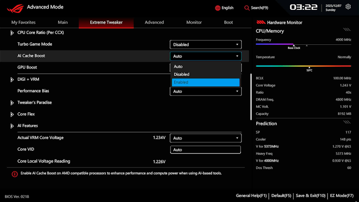Expand the DIGI + VRM section
359x202 pixels.
tap(12, 80)
